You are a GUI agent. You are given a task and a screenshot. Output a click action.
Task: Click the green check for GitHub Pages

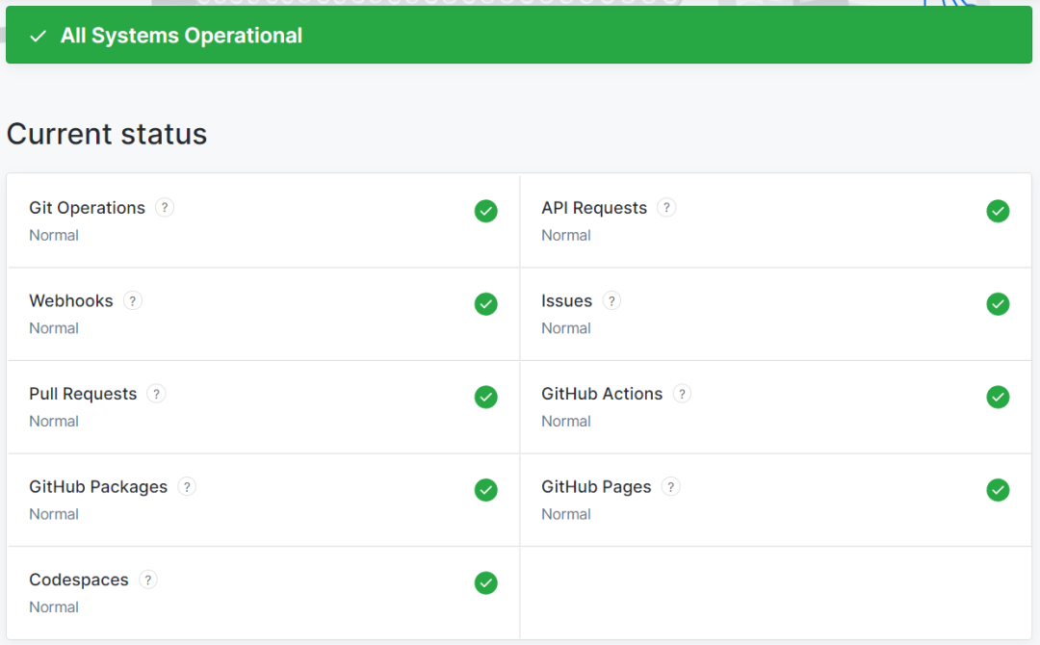point(998,490)
